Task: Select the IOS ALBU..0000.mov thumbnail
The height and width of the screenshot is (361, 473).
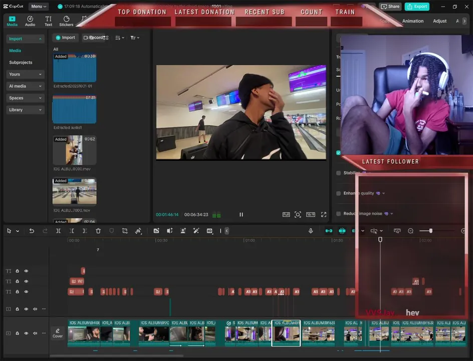Action: (x=74, y=150)
